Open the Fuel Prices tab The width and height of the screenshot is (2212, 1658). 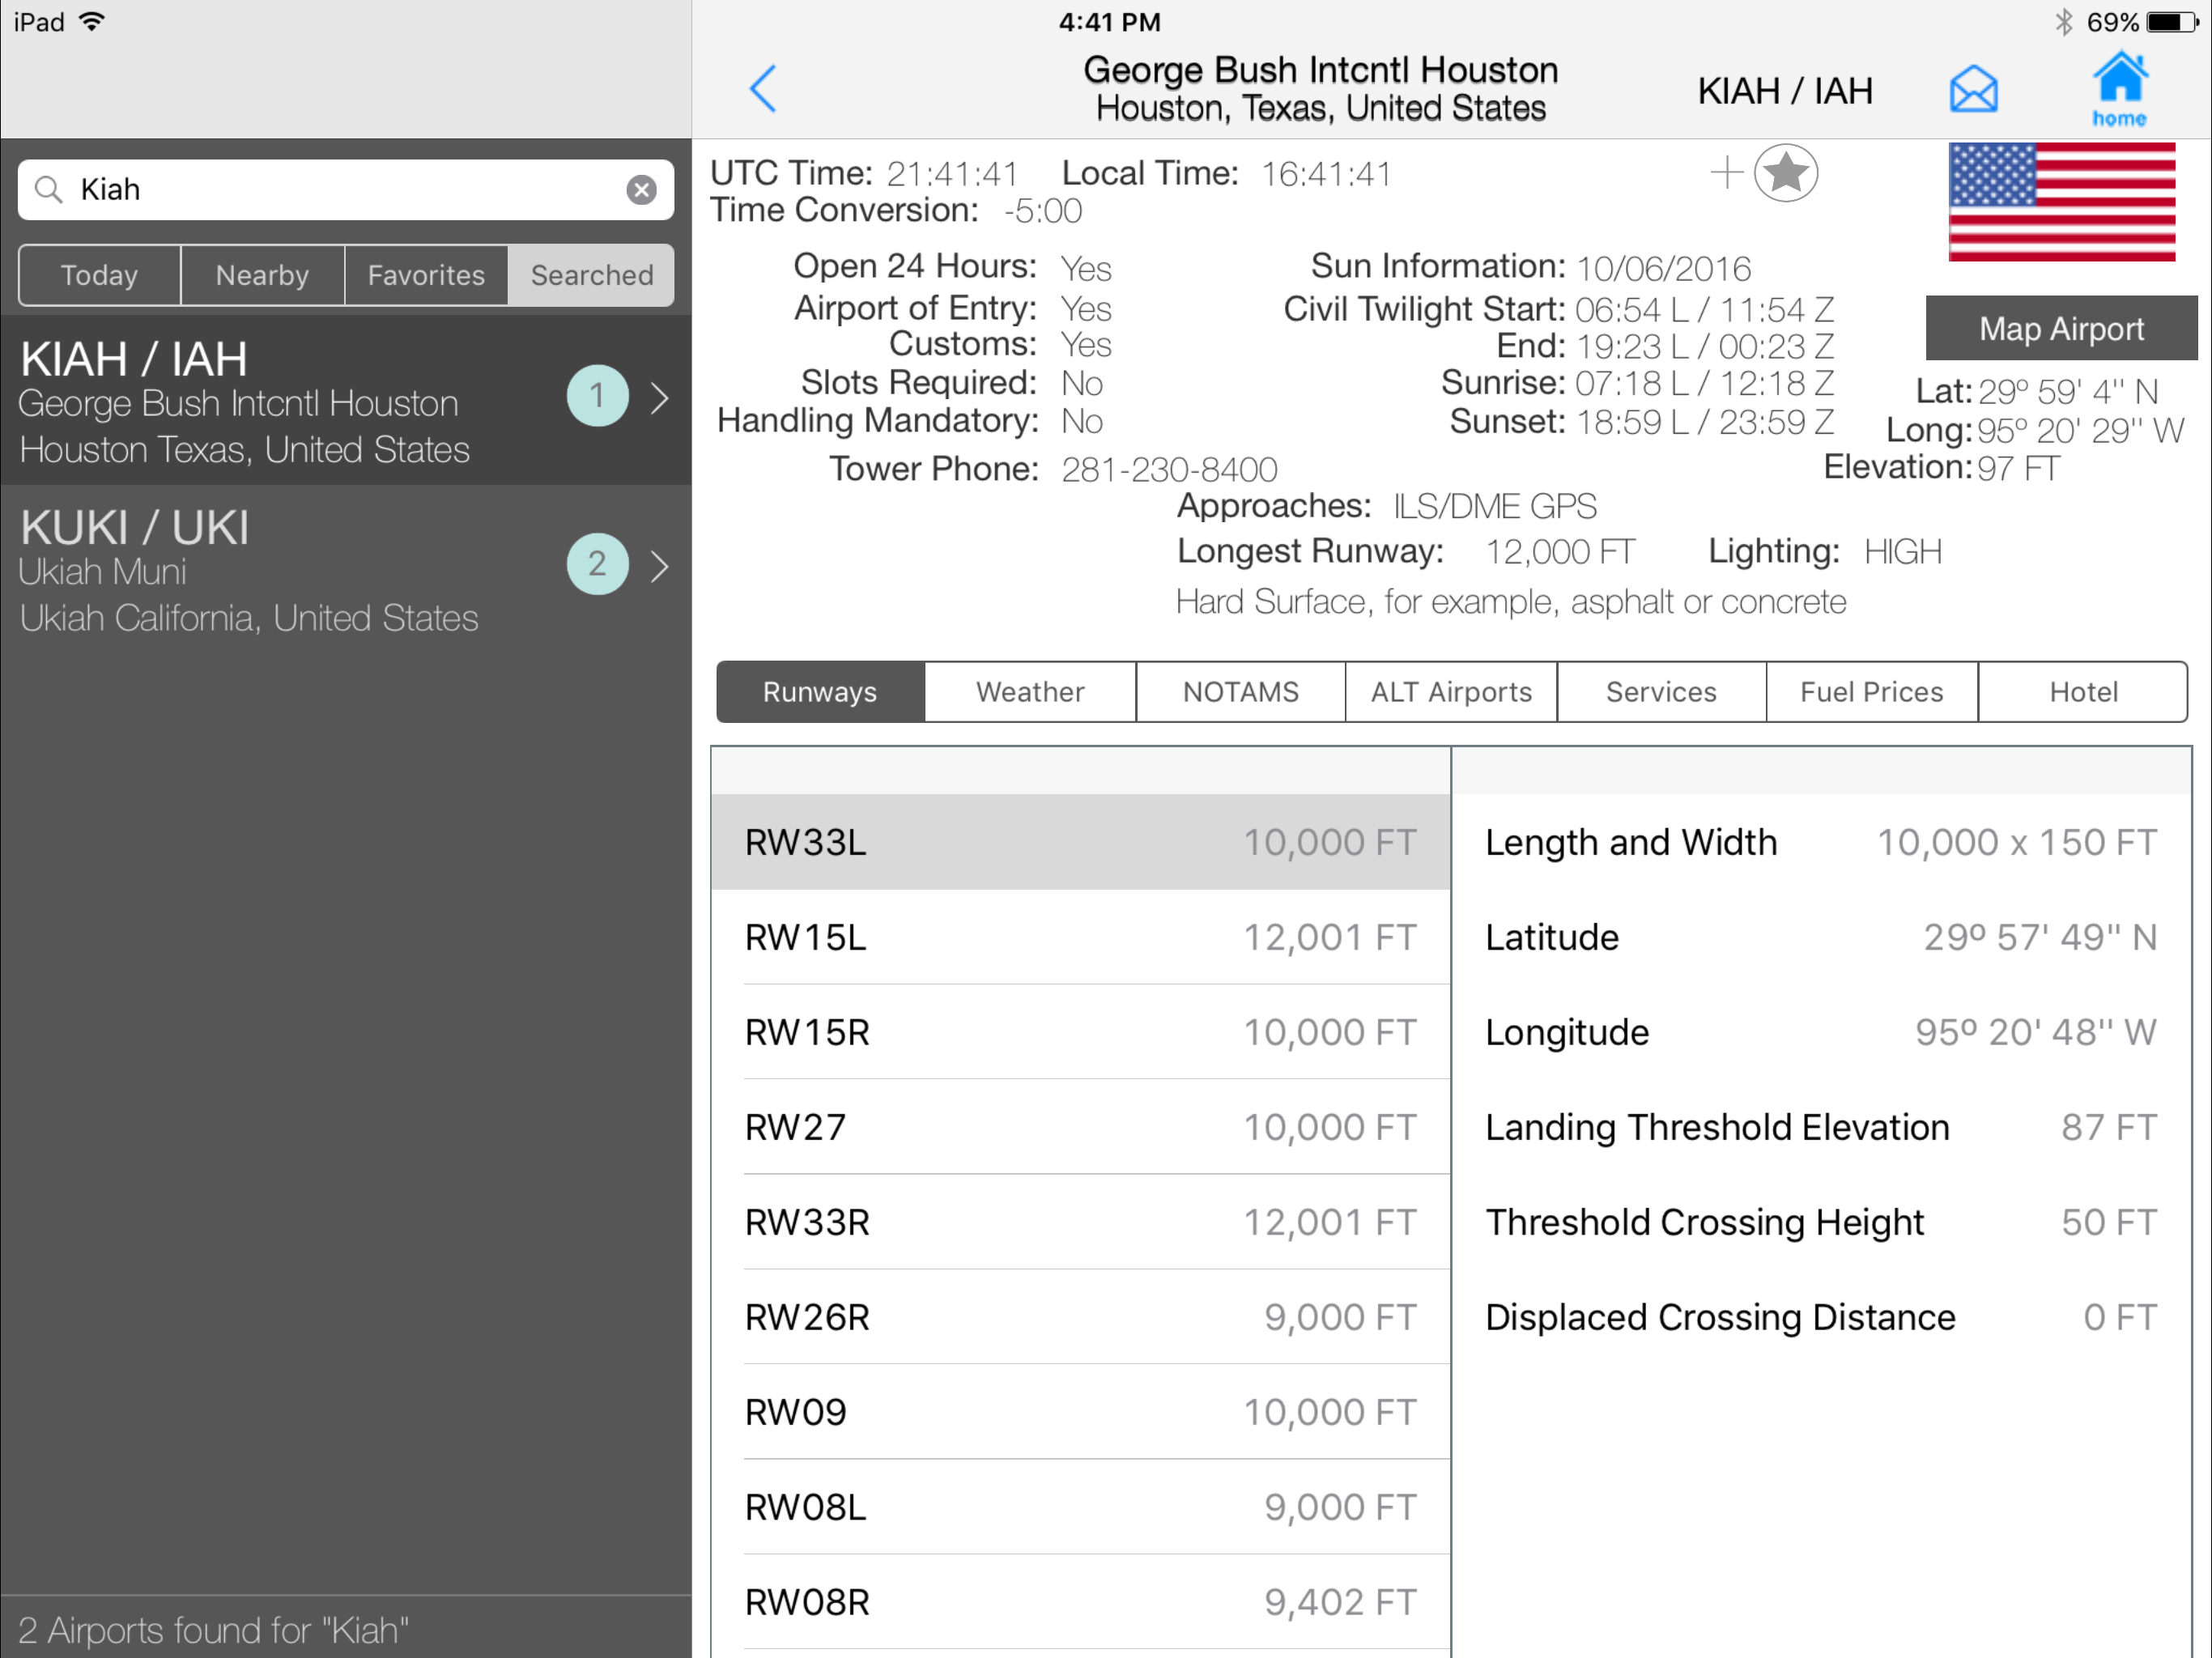[1871, 692]
